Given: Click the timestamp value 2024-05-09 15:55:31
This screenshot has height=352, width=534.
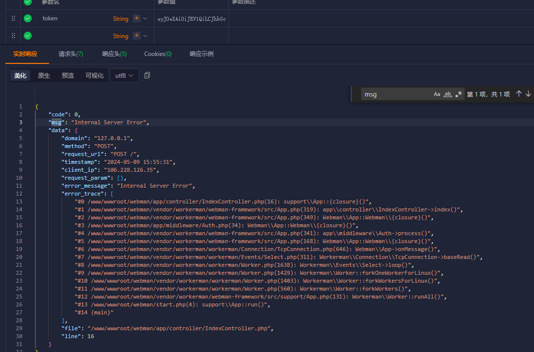Looking at the screenshot, I should click(x=138, y=162).
